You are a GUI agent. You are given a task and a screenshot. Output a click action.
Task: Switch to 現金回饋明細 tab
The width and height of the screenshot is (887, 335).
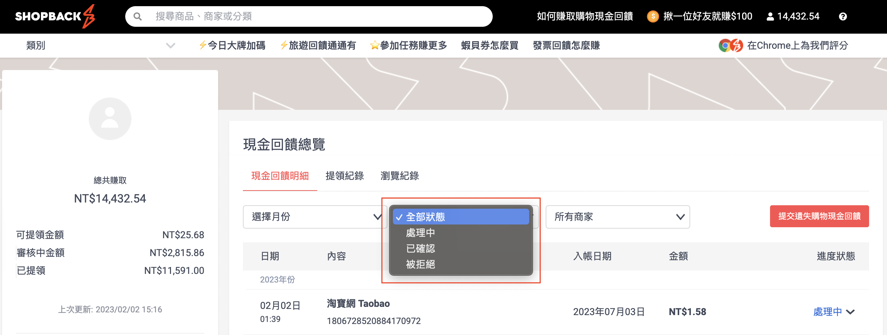[x=280, y=176]
